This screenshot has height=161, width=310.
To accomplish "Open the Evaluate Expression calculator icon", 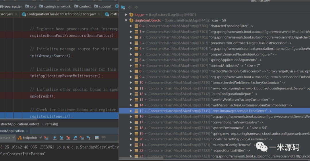I will coord(97,138).
